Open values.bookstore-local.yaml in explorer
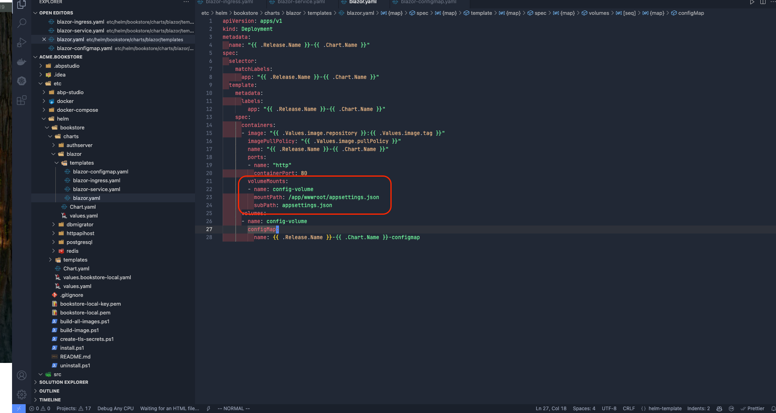776x413 pixels. [97, 278]
